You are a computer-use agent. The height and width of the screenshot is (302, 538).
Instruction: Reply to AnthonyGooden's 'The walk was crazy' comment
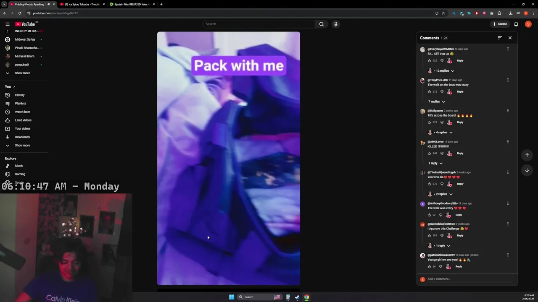[459, 215]
